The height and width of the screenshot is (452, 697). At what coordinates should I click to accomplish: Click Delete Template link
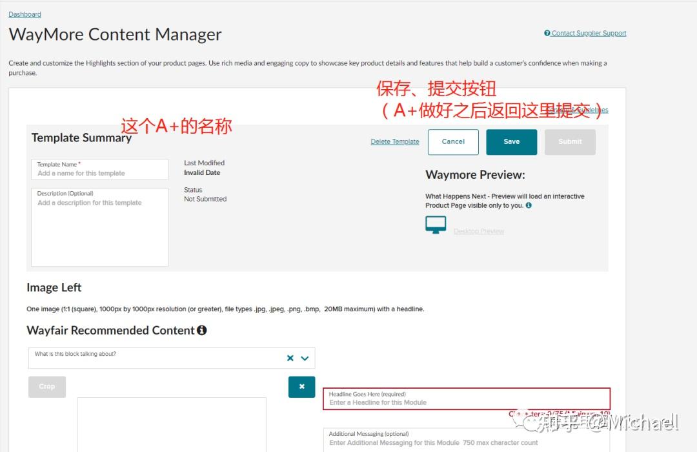(x=395, y=141)
